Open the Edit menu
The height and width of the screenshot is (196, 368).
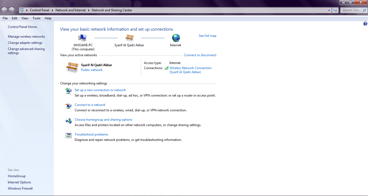[15, 18]
